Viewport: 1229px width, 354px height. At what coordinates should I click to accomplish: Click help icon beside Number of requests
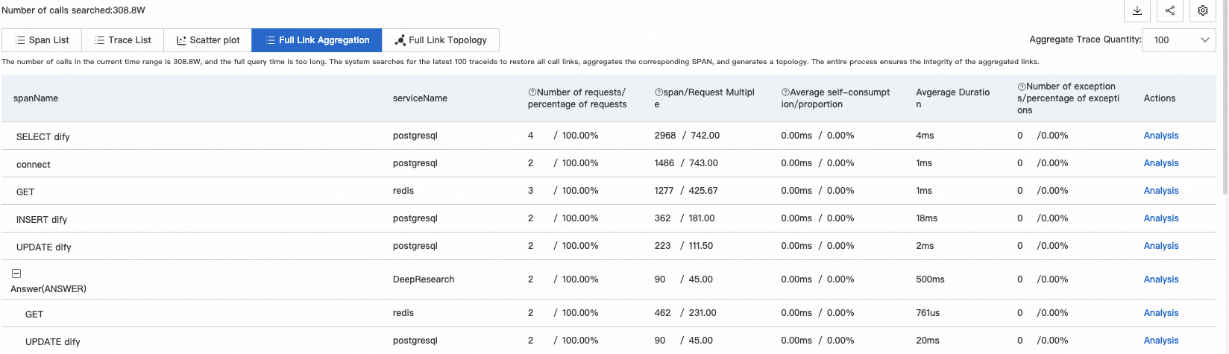coord(532,92)
